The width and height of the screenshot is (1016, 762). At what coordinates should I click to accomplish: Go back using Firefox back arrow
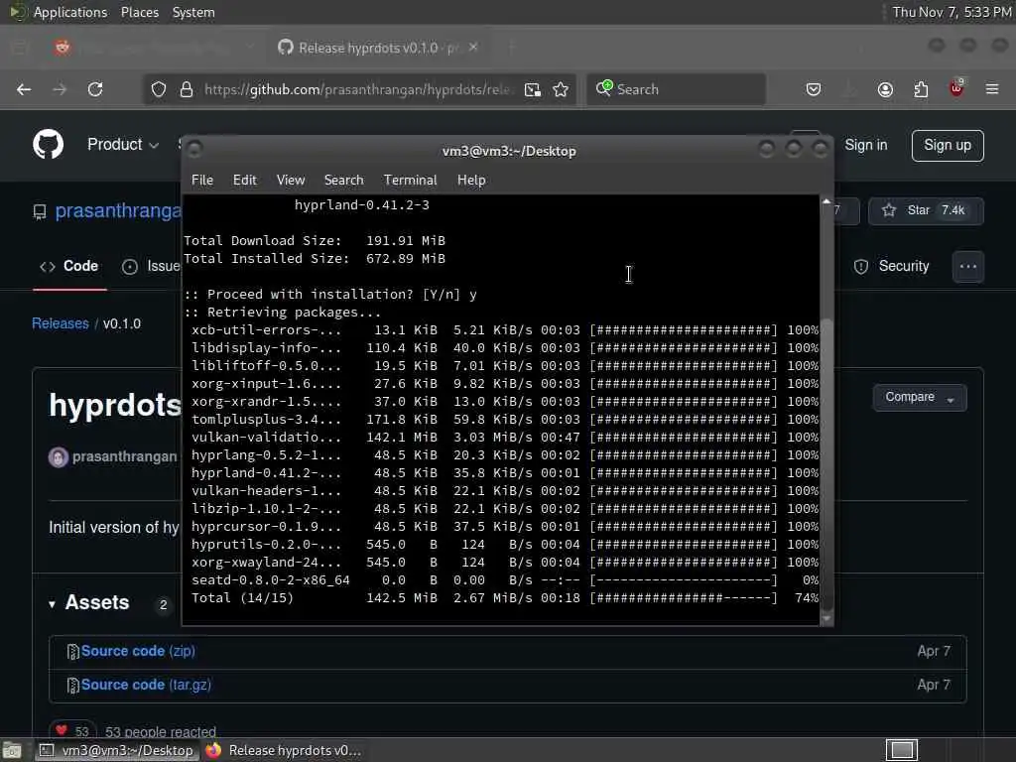point(24,89)
